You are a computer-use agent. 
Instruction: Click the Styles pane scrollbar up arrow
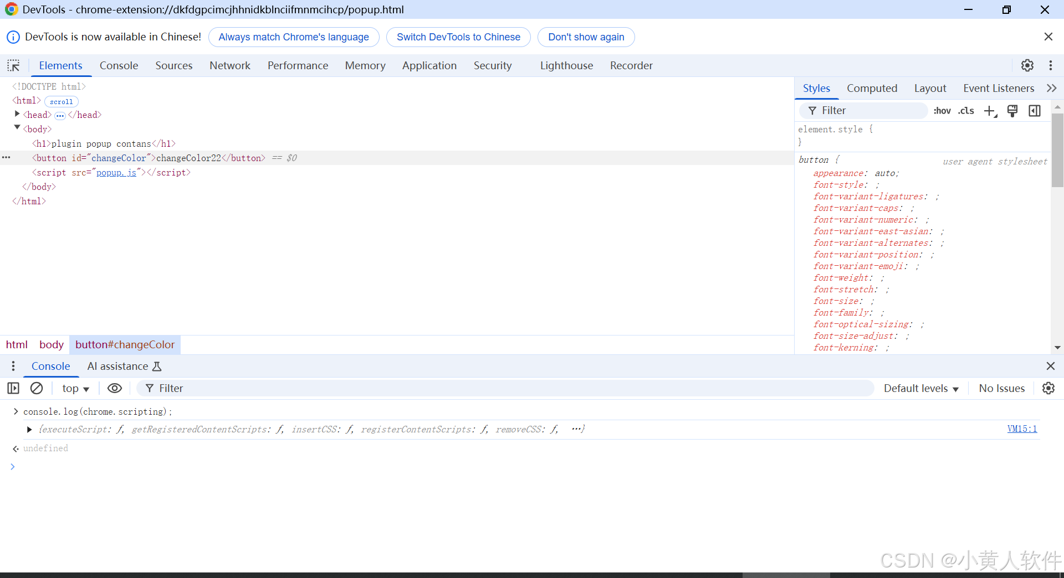pos(1057,106)
